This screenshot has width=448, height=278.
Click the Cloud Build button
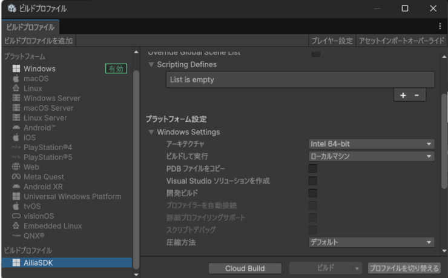pos(245,268)
